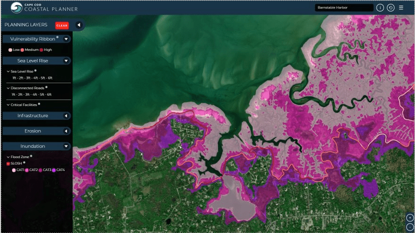
Task: Collapse the Sea Level Rise section header arrow
Action: click(66, 61)
